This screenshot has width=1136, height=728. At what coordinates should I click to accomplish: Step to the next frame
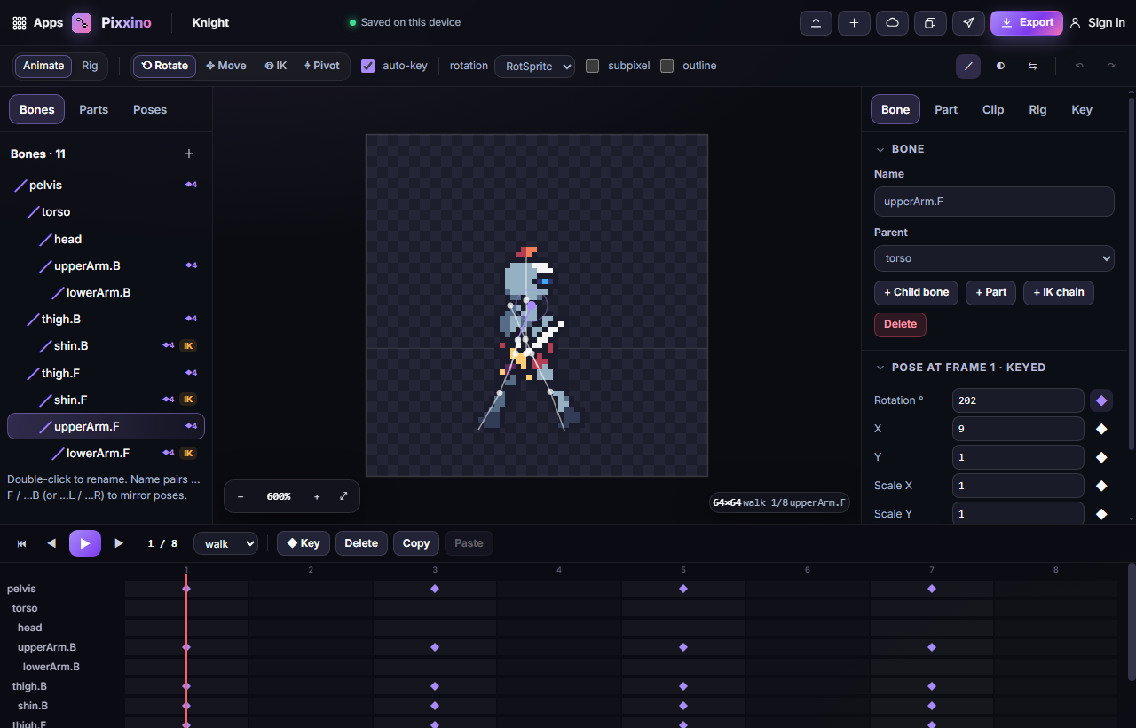[119, 543]
